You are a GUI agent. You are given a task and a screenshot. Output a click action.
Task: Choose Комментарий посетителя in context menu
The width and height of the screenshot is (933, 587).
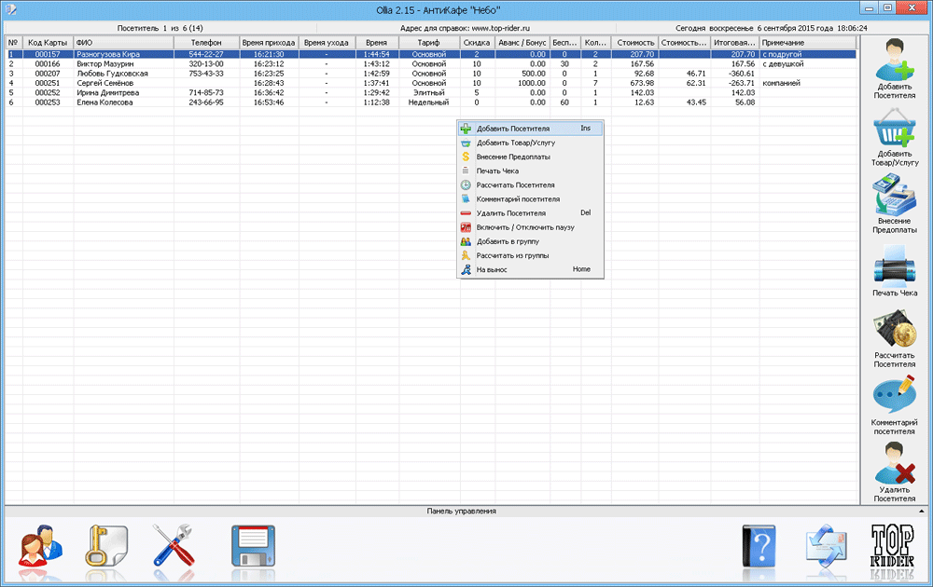[531, 199]
